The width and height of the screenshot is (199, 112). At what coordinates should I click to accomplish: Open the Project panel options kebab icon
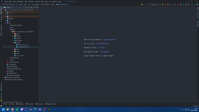tap(35, 7)
